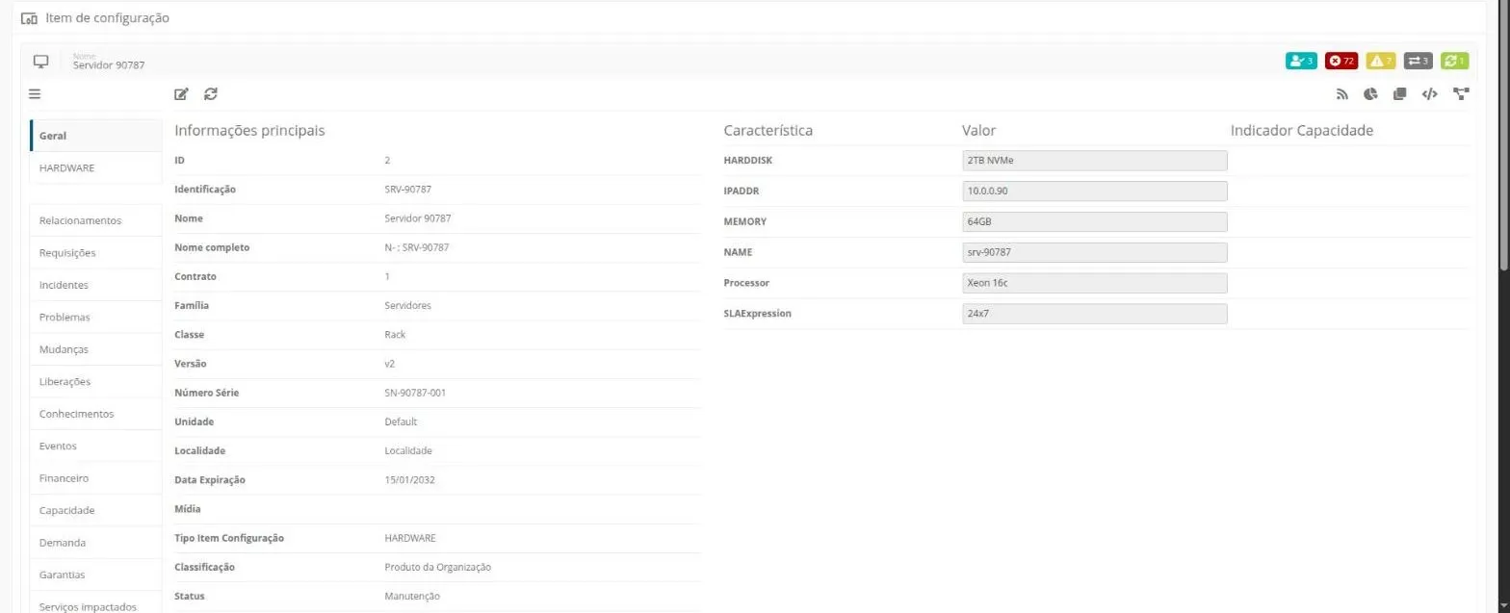Image resolution: width=1510 pixels, height=613 pixels.
Task: Open the Relacionamentos section
Action: [x=96, y=220]
